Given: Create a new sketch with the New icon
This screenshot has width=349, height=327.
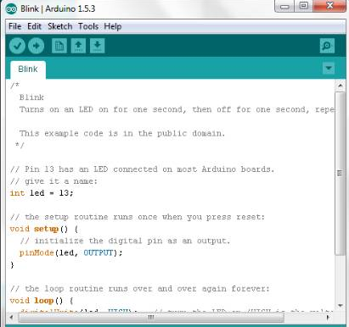Looking at the screenshot, I should pyautogui.click(x=59, y=46).
